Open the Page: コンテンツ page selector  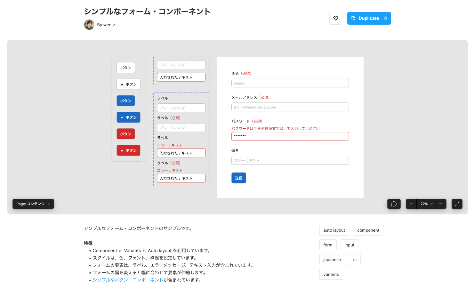point(33,204)
